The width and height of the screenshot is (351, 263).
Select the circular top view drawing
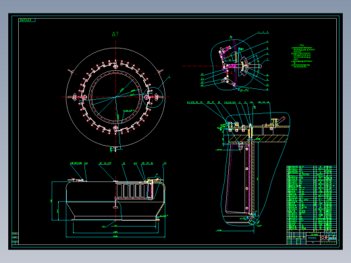115,97
